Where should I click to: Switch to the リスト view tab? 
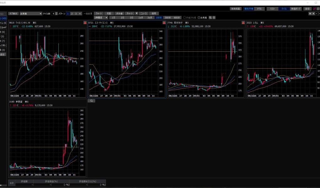click(x=272, y=9)
